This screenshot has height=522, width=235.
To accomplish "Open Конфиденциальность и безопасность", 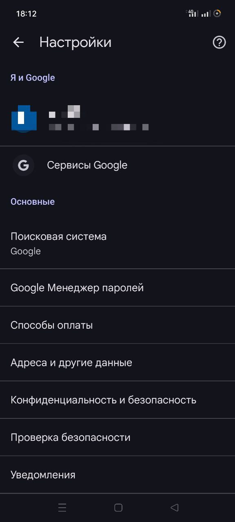I will 117,400.
